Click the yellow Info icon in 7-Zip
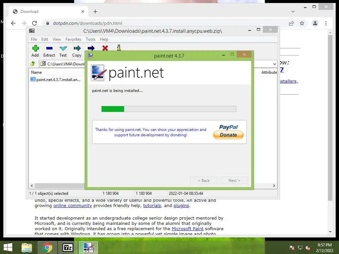 click(119, 48)
